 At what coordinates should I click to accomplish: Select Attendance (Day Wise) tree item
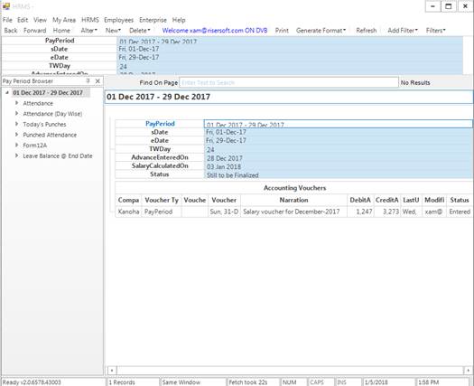(x=52, y=114)
